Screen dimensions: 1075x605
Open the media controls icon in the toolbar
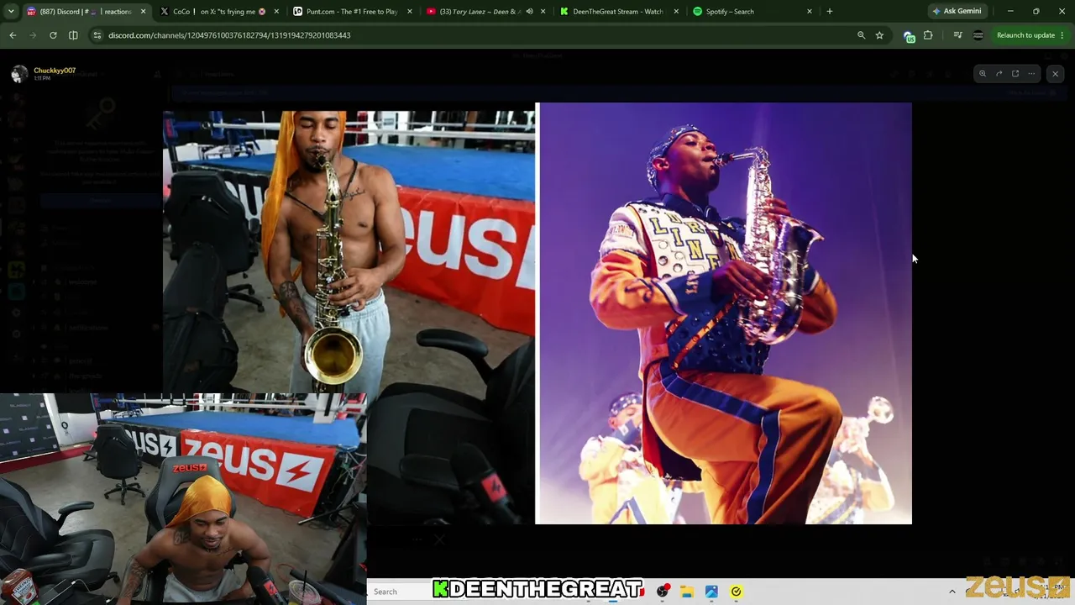click(958, 35)
